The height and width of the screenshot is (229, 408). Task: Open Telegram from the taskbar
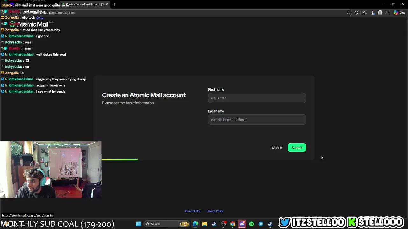pyautogui.click(x=260, y=224)
